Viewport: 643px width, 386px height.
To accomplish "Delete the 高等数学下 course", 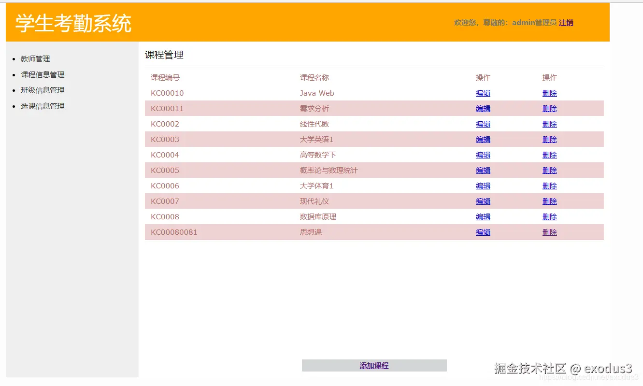I will point(550,155).
